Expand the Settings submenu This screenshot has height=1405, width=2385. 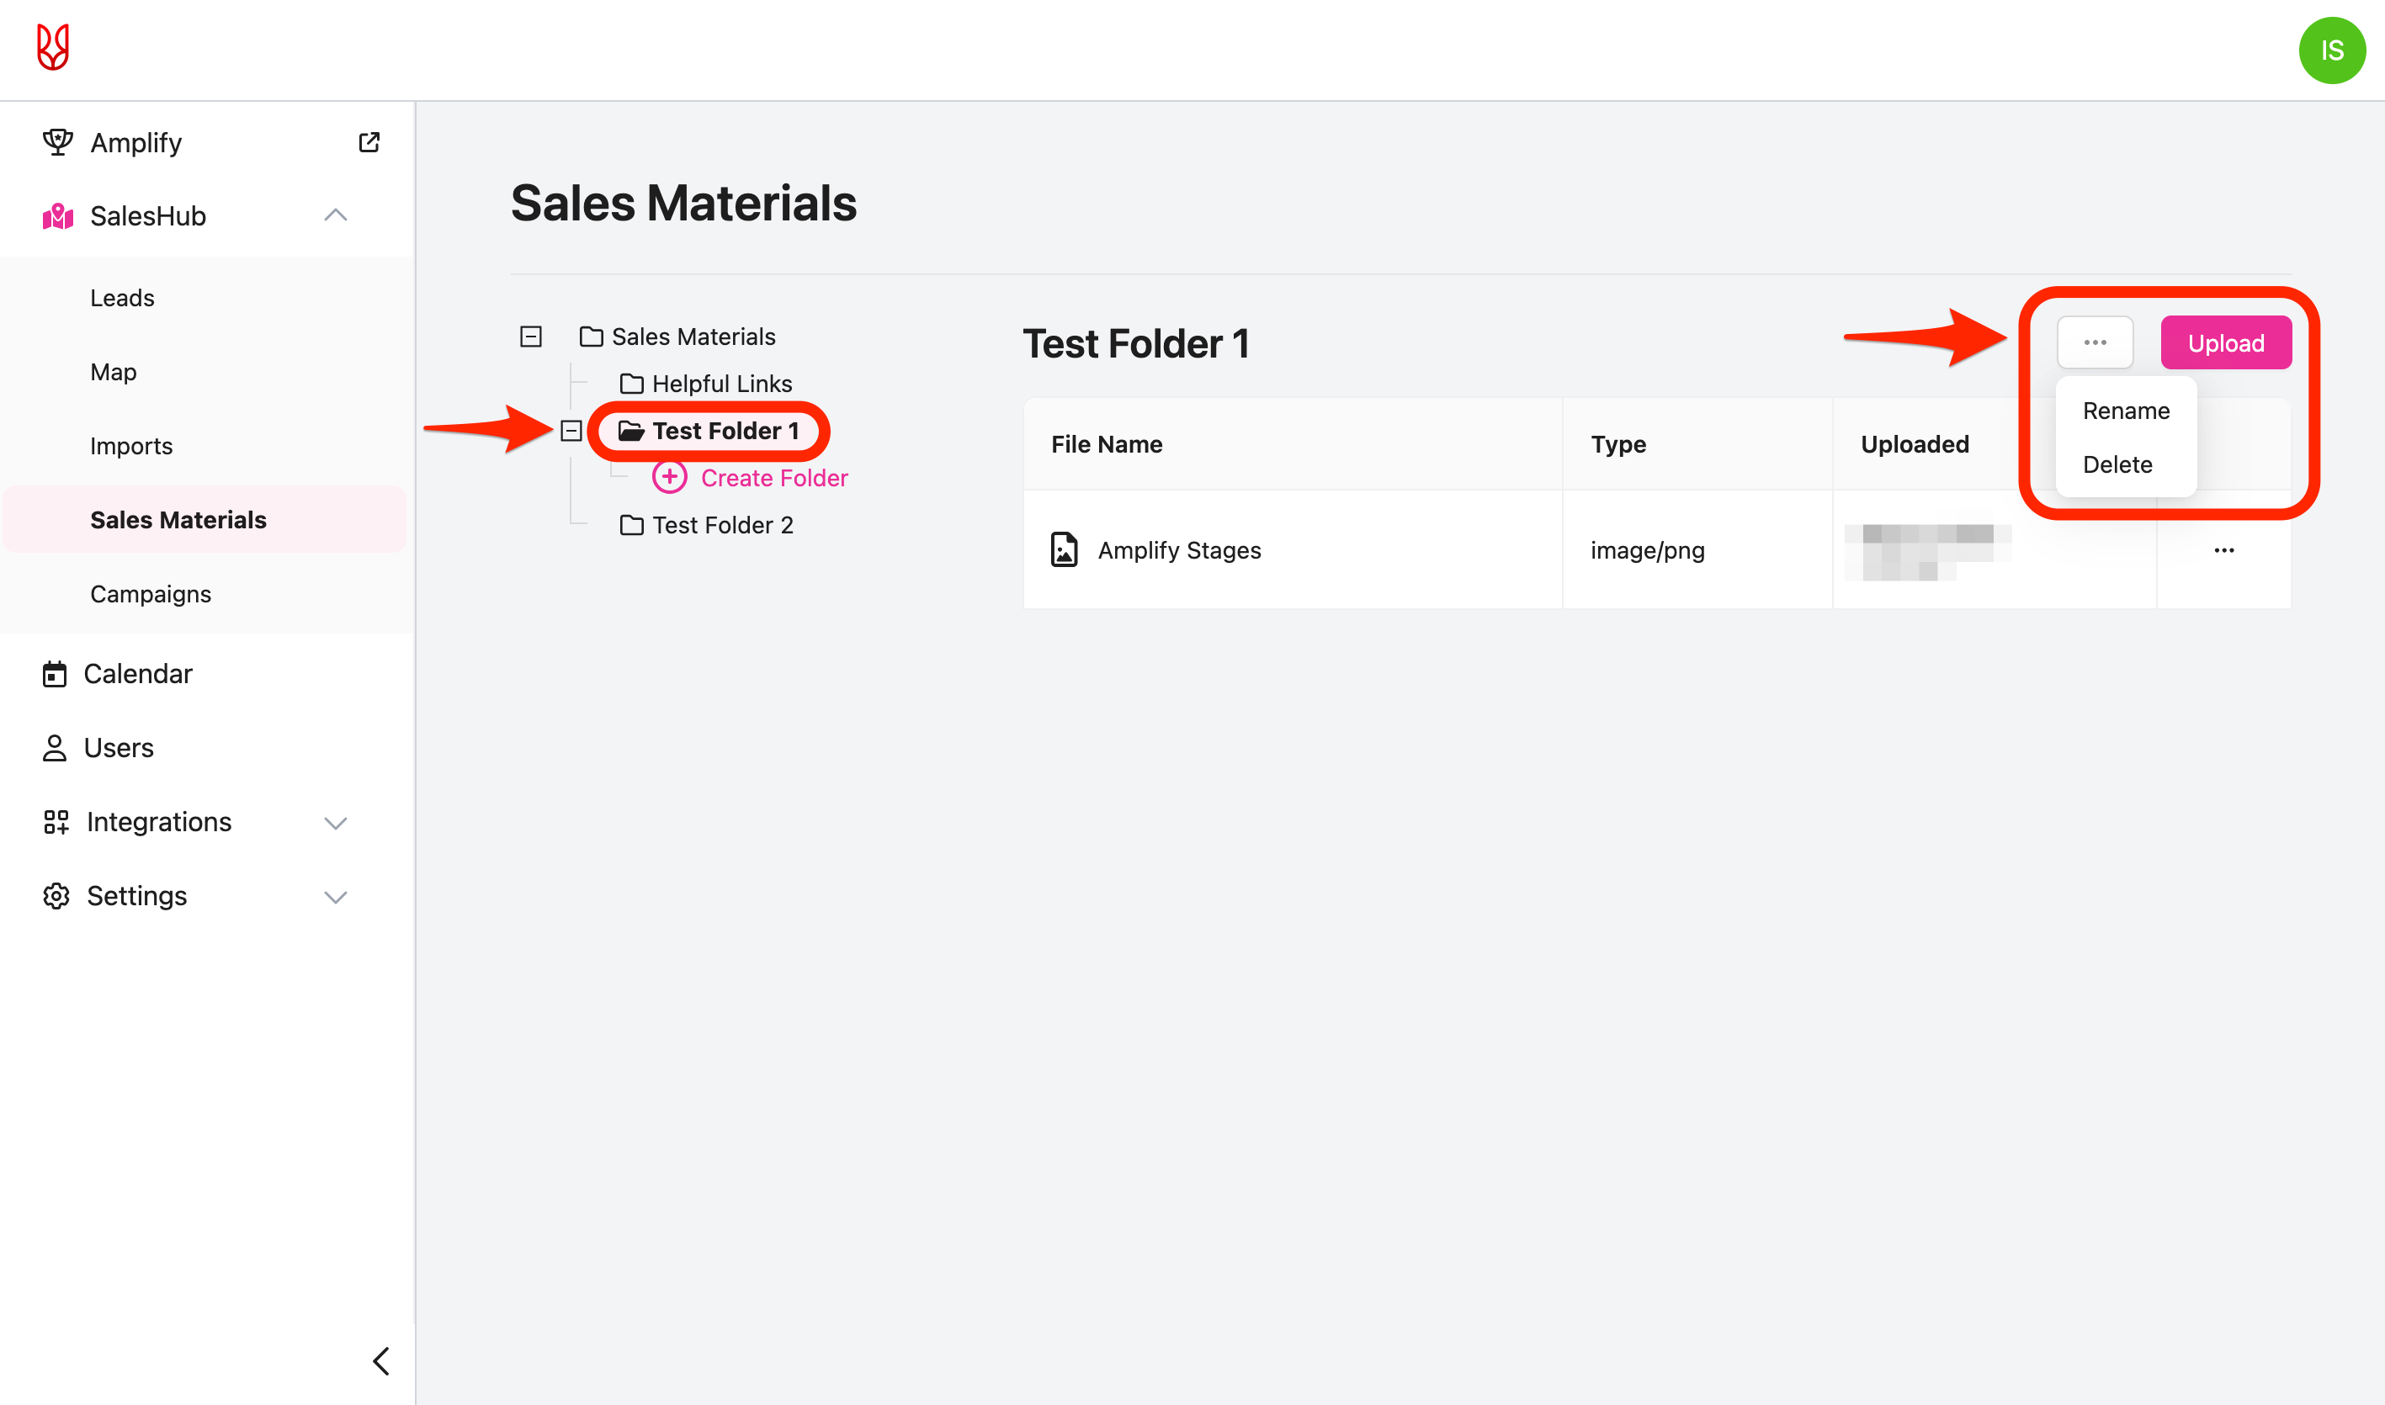point(335,896)
